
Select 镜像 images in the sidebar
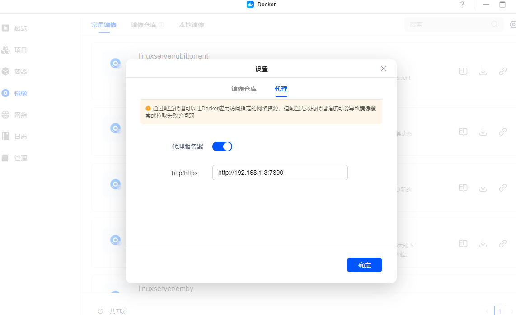click(x=20, y=93)
